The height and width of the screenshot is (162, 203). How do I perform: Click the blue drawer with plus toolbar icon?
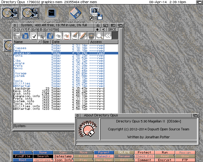[50, 36]
